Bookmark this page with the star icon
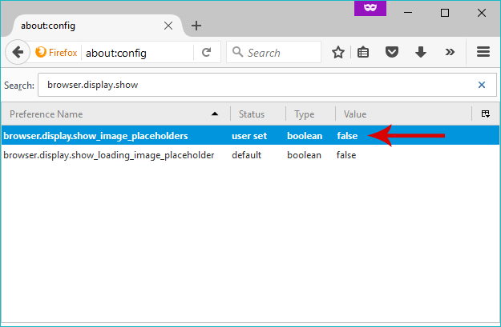This screenshot has width=501, height=327. (x=338, y=52)
